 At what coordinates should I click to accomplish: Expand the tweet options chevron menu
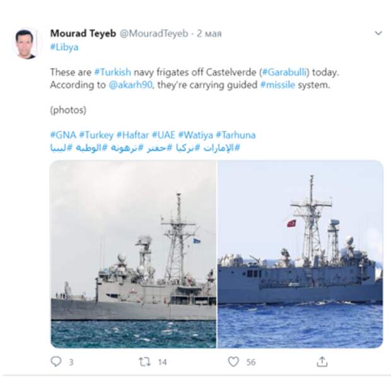point(378,33)
